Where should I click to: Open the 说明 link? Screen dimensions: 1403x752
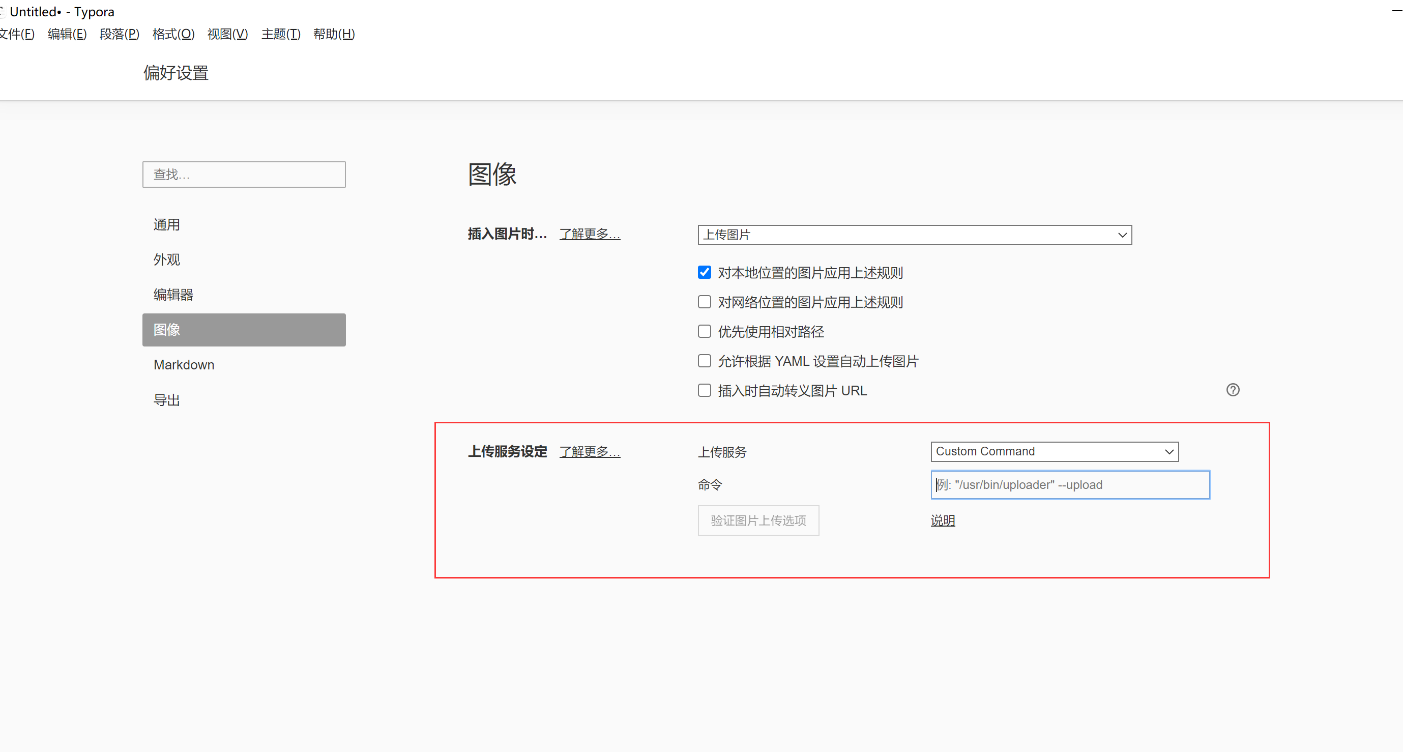[943, 520]
